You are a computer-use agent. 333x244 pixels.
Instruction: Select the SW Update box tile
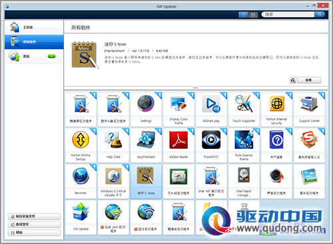81,217
